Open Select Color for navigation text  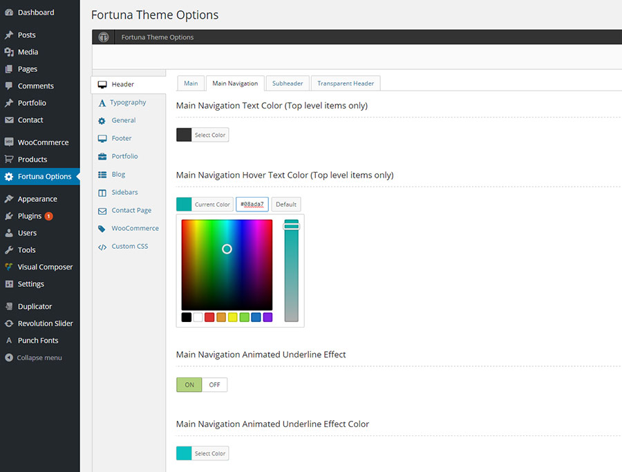(211, 135)
